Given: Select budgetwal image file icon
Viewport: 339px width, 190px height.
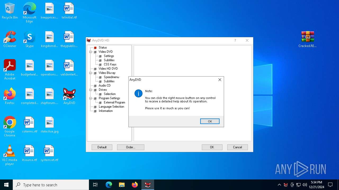Looking at the screenshot, I should click(29, 68).
